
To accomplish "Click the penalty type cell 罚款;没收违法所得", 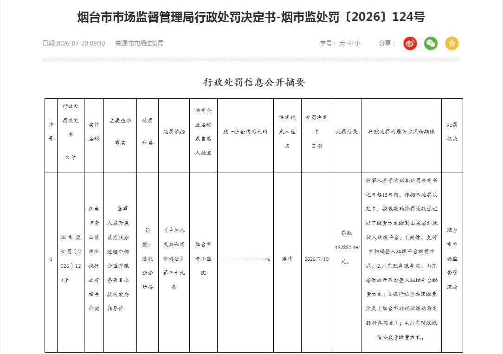I will [x=148, y=262].
